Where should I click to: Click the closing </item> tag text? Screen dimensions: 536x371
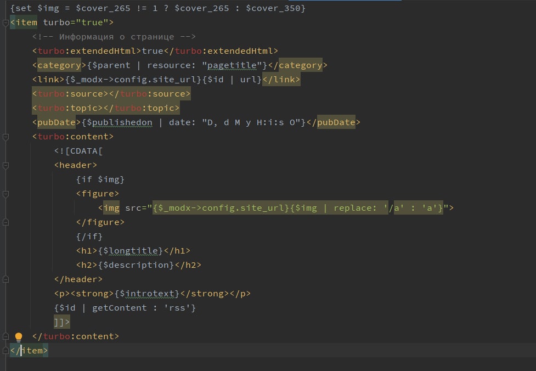[29, 351]
